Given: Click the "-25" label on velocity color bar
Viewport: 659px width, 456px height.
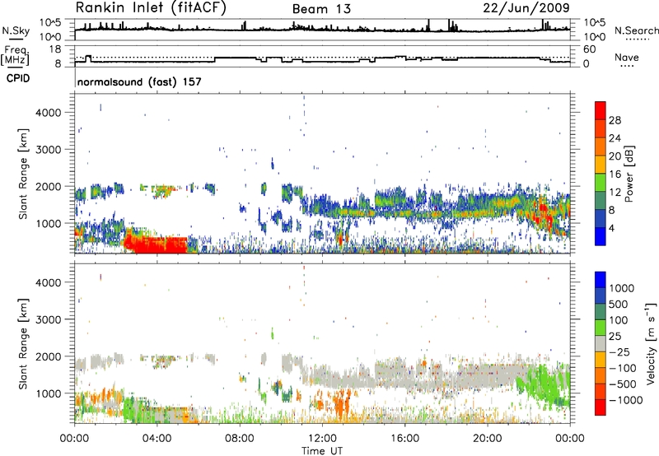Looking at the screenshot, I should (x=619, y=351).
